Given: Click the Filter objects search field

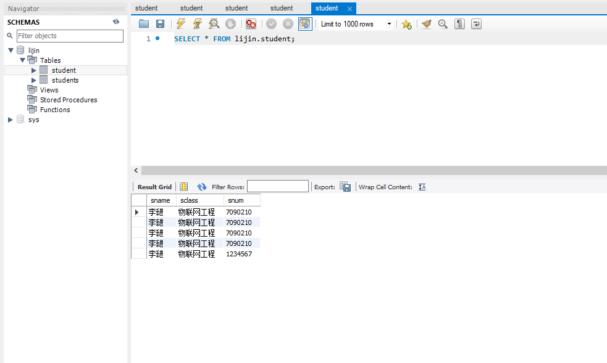Looking at the screenshot, I should [70, 36].
